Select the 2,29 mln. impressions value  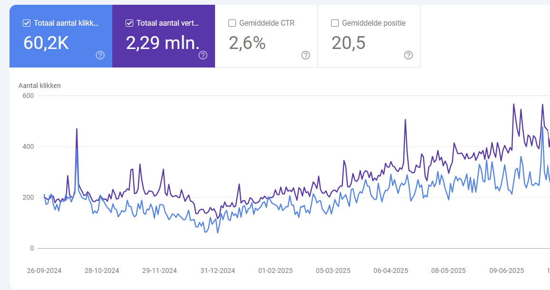(163, 43)
